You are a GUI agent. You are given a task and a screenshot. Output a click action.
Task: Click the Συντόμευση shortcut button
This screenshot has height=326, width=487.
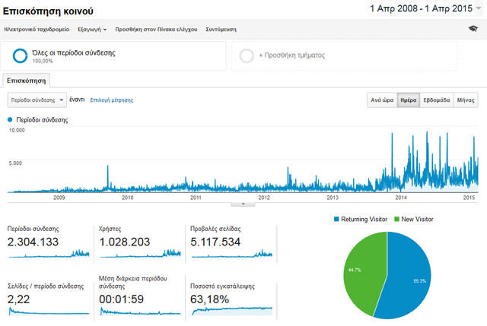coord(221,29)
